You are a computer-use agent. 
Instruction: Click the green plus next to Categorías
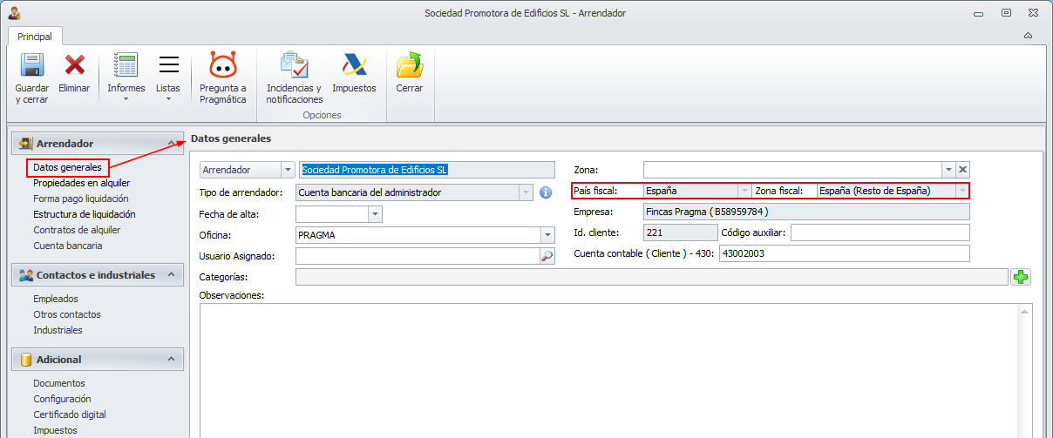[x=1021, y=277]
